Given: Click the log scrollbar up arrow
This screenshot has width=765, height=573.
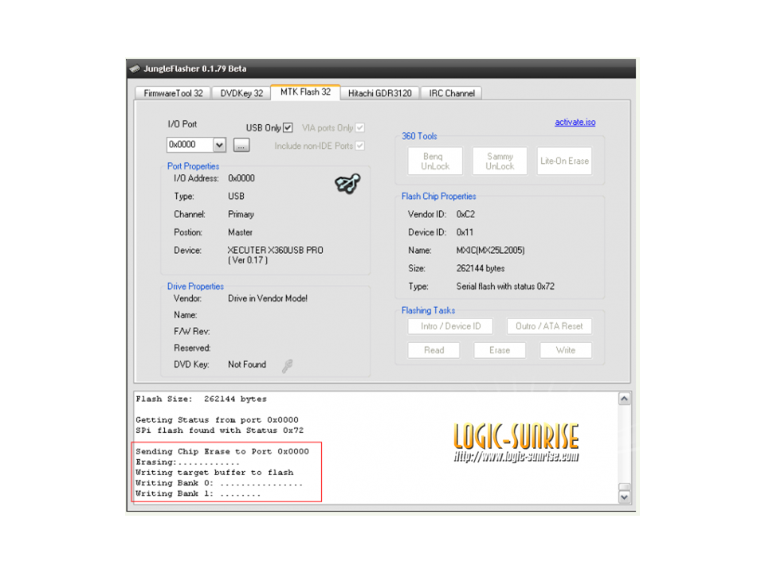Looking at the screenshot, I should [625, 399].
